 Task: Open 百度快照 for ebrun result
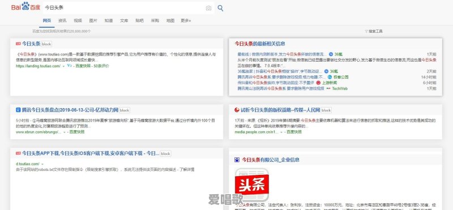[x=77, y=132]
